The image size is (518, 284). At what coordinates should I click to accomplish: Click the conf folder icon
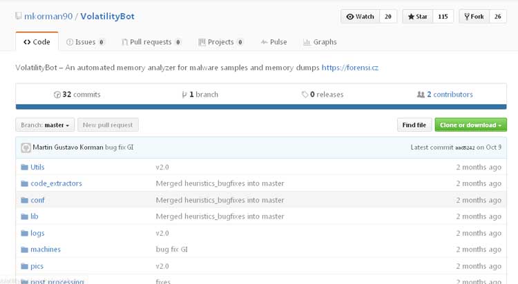coord(24,200)
